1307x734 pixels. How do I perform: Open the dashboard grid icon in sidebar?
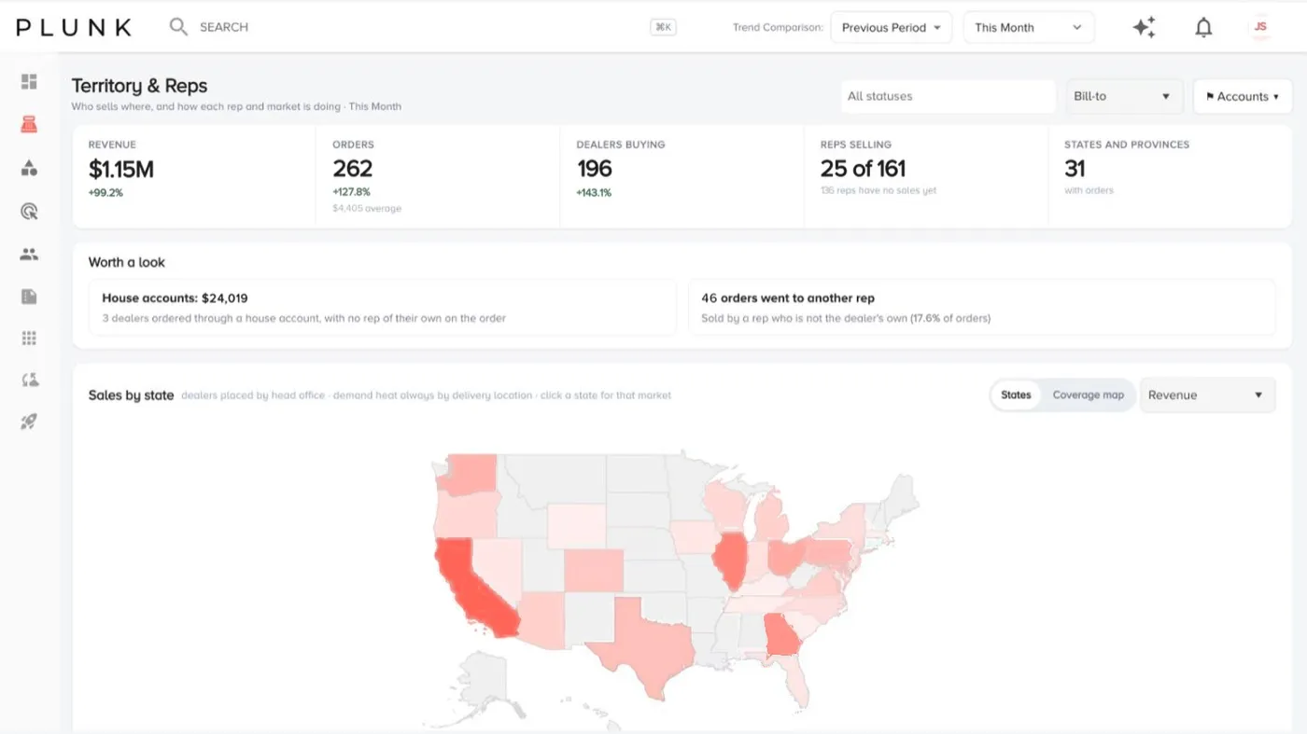point(29,81)
